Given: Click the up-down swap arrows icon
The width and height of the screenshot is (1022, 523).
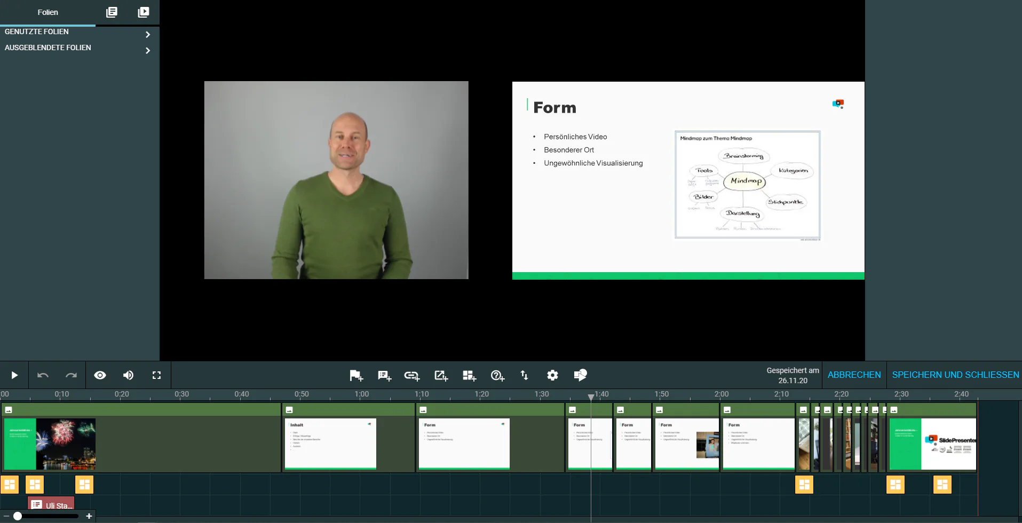Looking at the screenshot, I should click(524, 375).
